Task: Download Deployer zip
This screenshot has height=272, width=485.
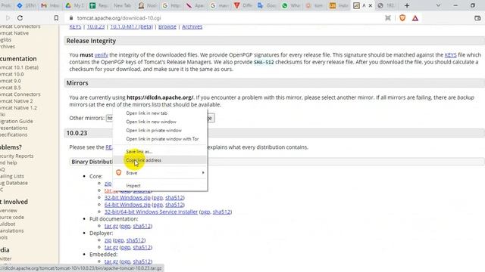Action: [108, 240]
